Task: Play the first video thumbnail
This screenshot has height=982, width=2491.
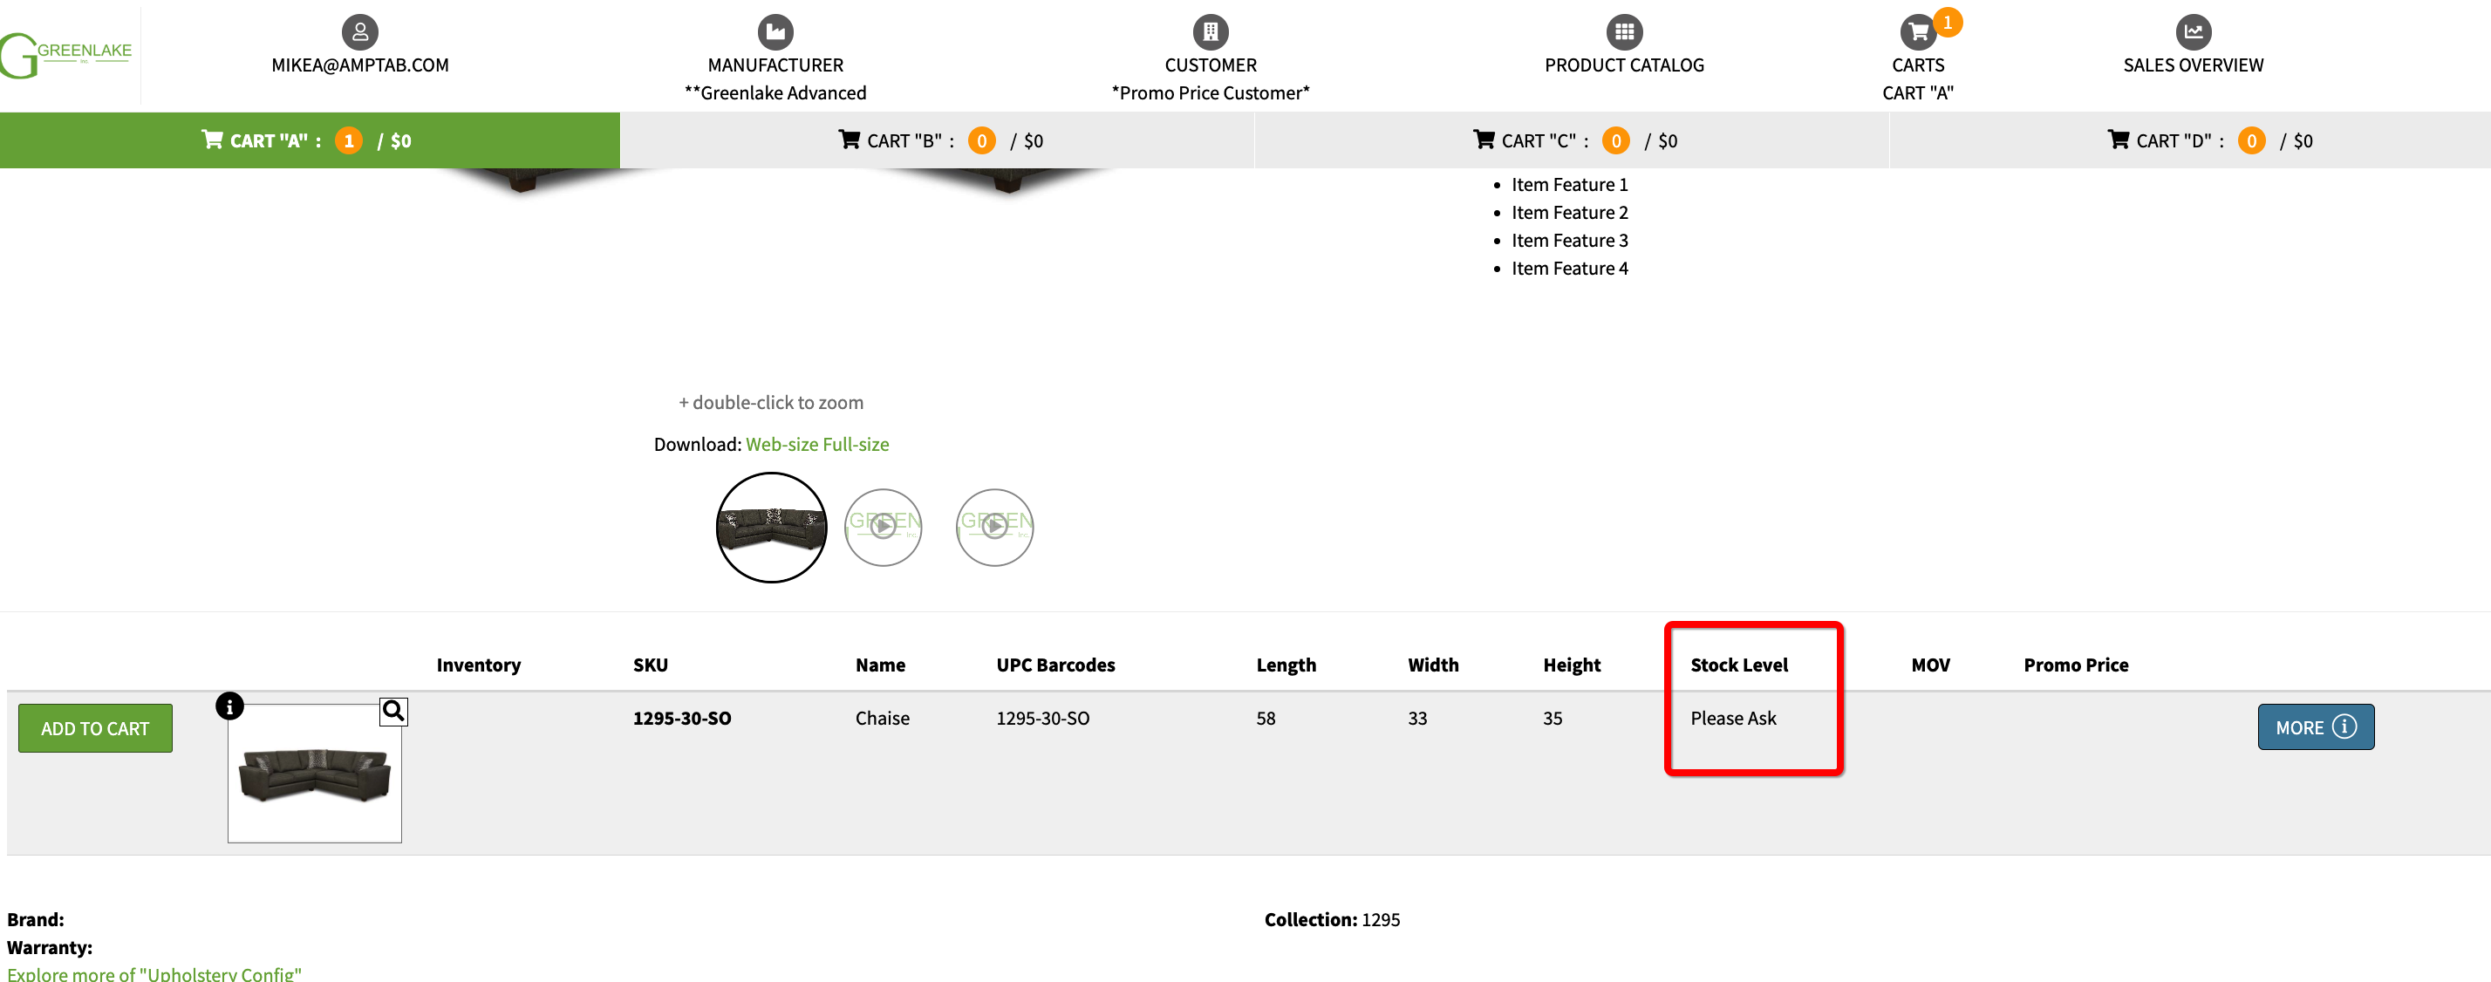Action: coord(883,528)
